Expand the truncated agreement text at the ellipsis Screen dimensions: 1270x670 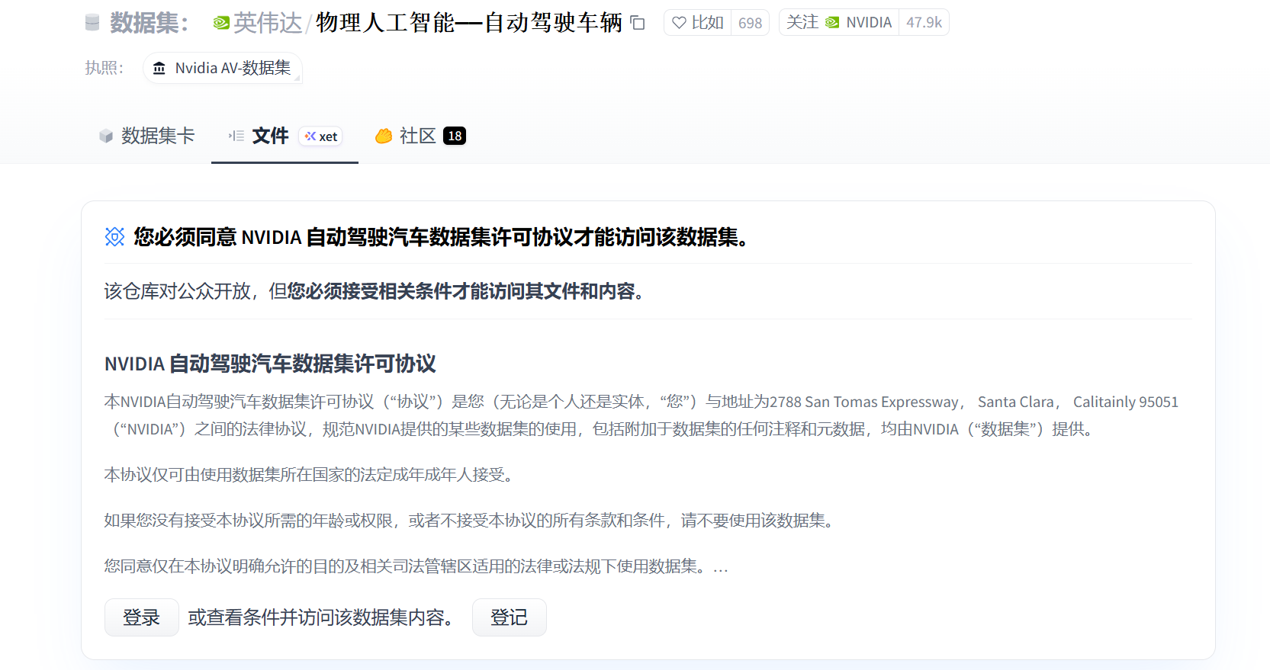[721, 567]
